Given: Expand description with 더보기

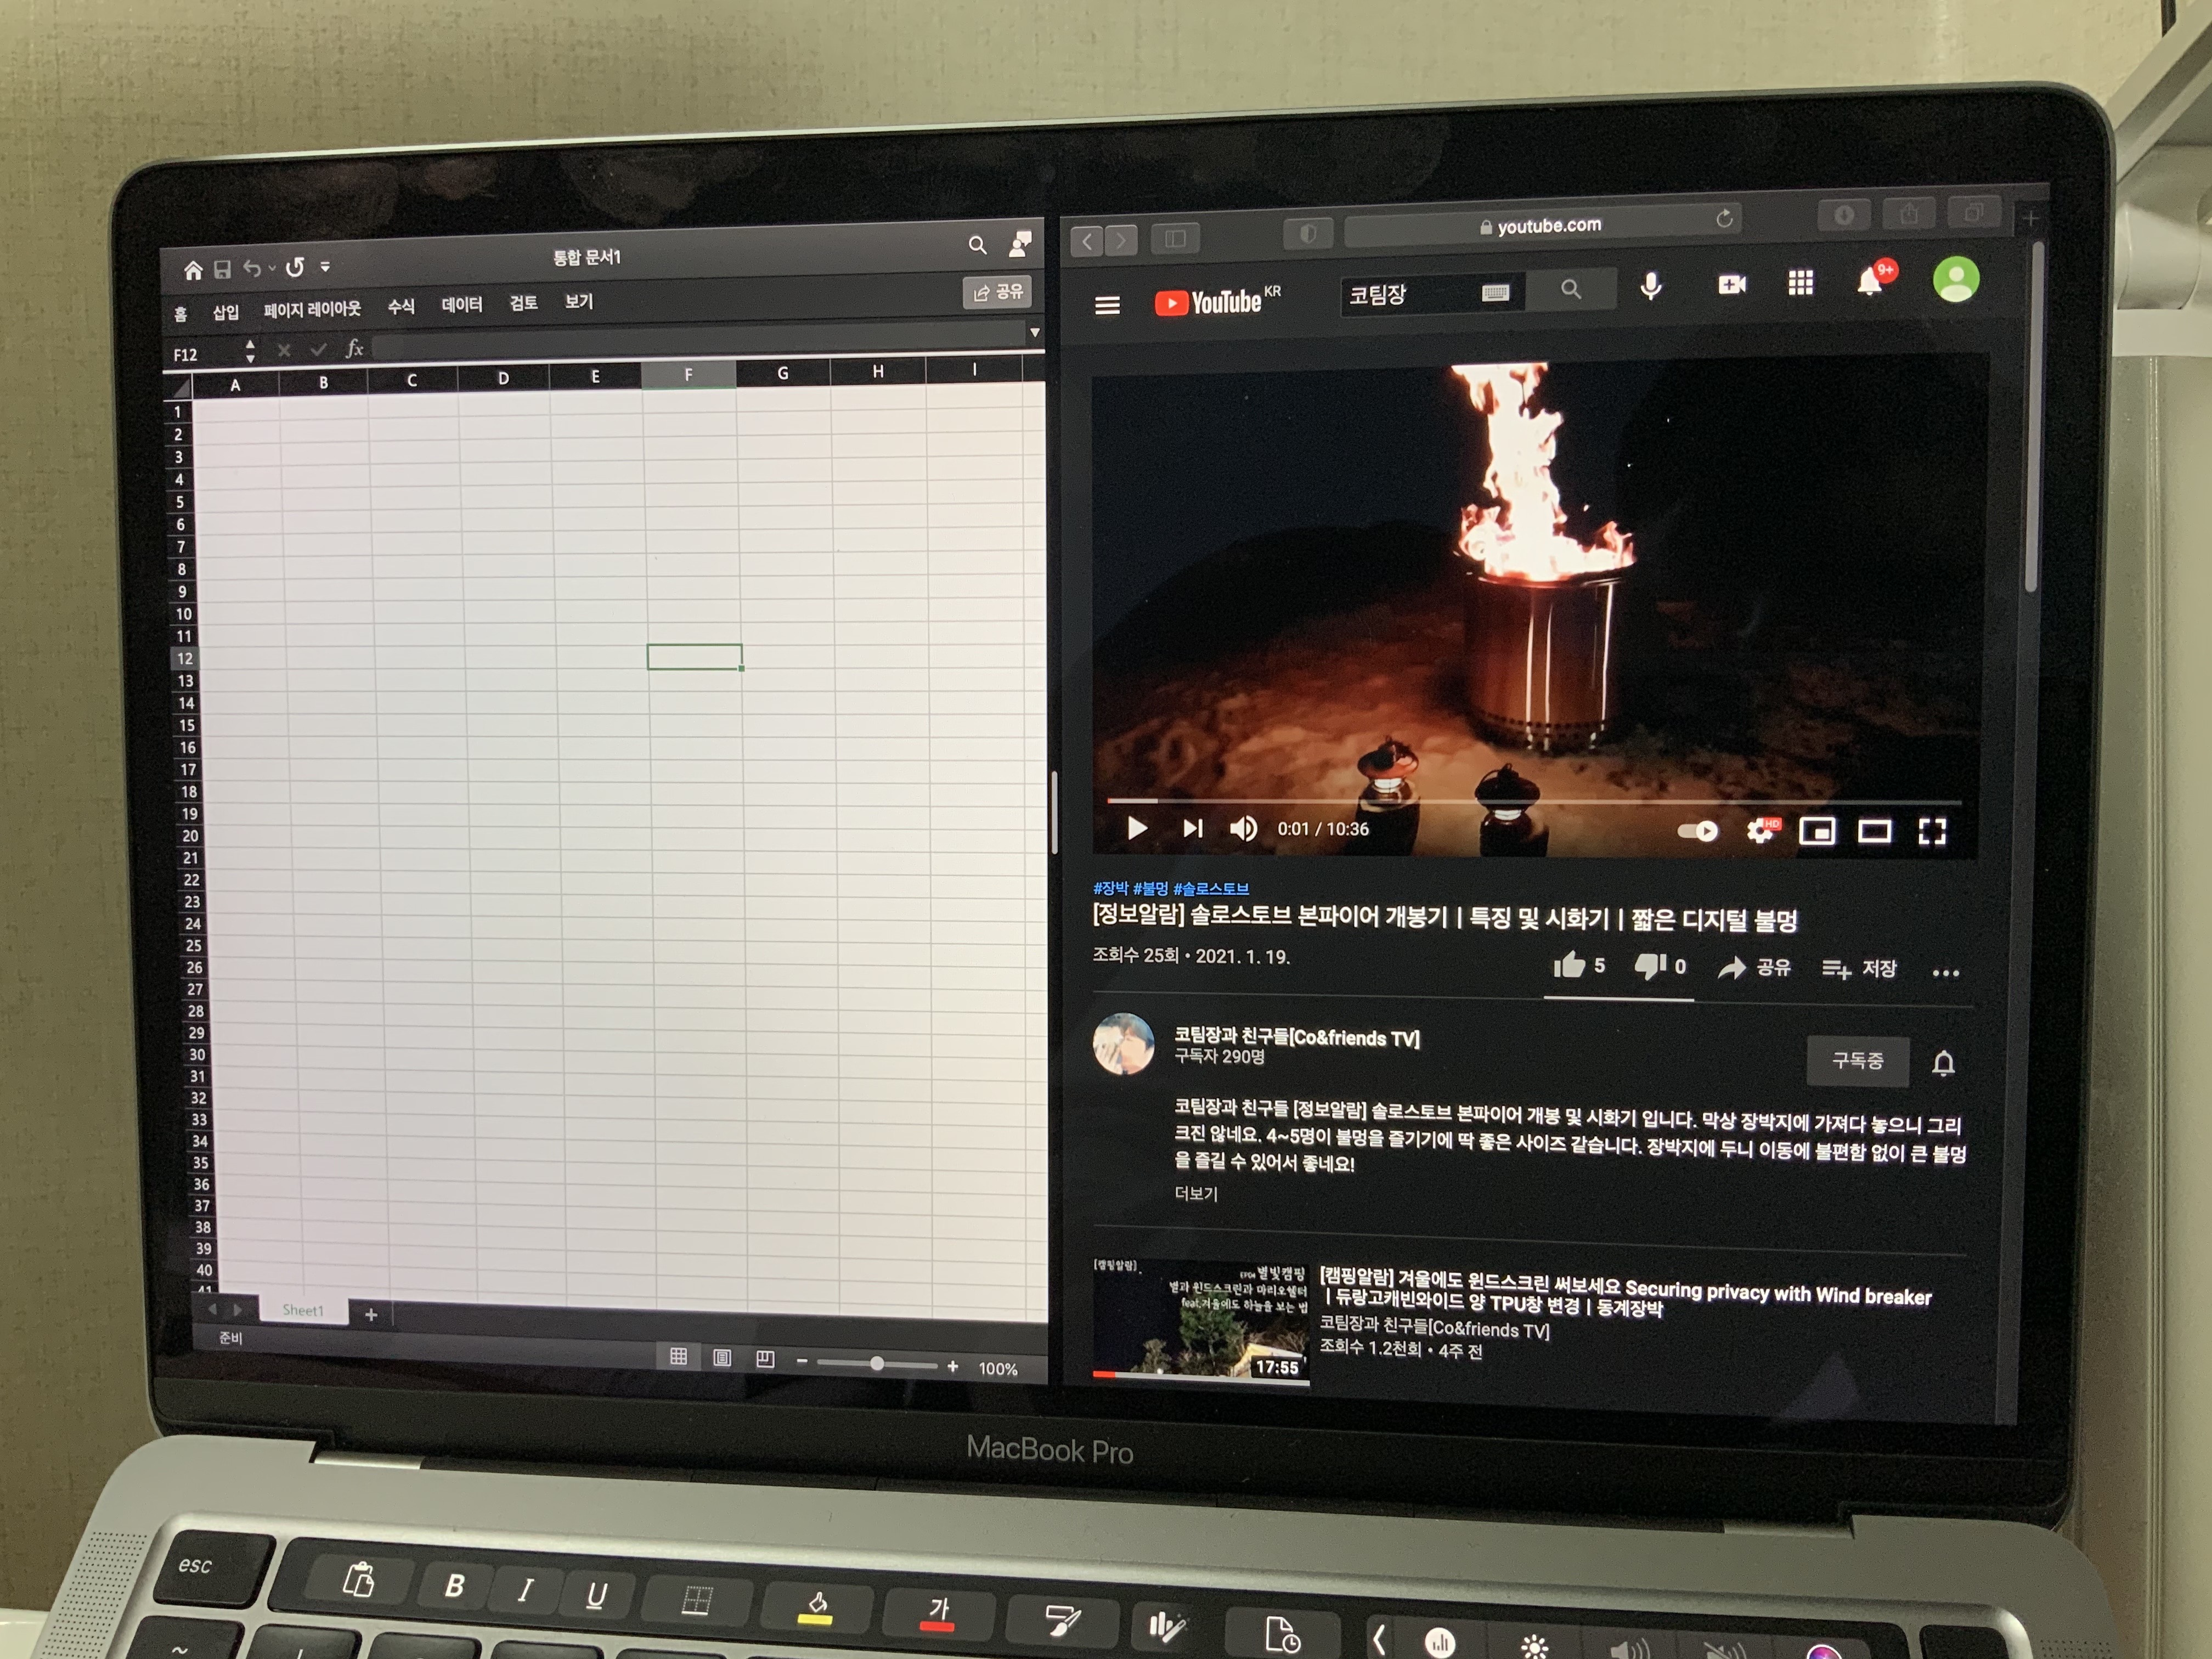Looking at the screenshot, I should pyautogui.click(x=1196, y=1194).
